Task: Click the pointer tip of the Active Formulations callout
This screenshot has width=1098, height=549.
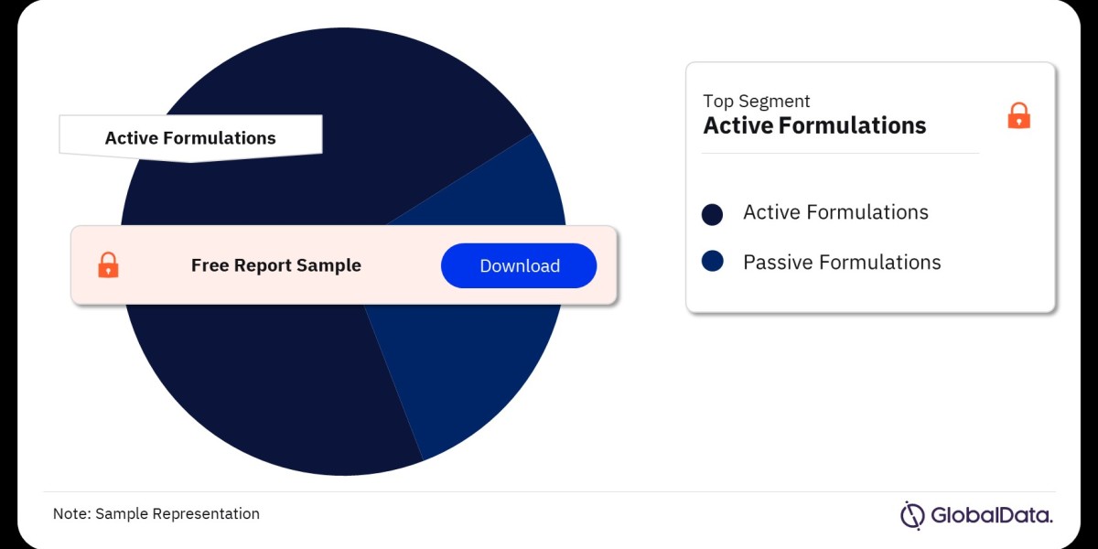Action: coord(190,159)
